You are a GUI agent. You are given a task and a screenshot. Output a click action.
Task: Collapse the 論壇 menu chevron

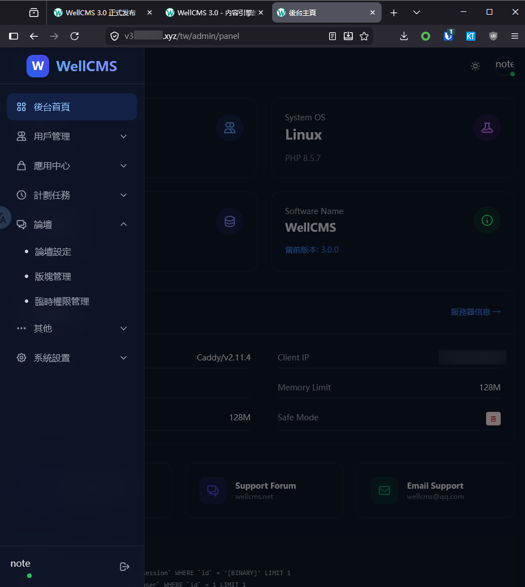(124, 224)
